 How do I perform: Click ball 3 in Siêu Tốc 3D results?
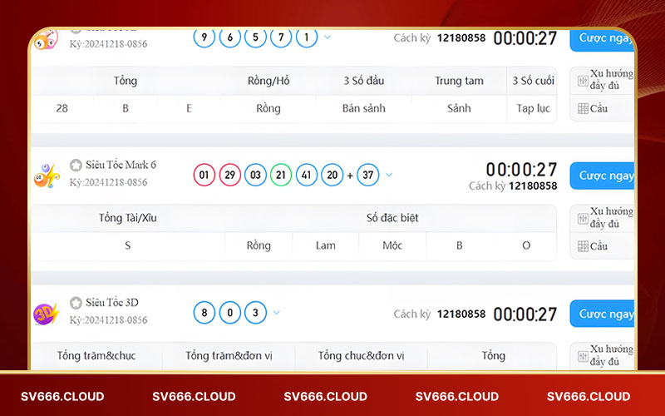(x=255, y=313)
